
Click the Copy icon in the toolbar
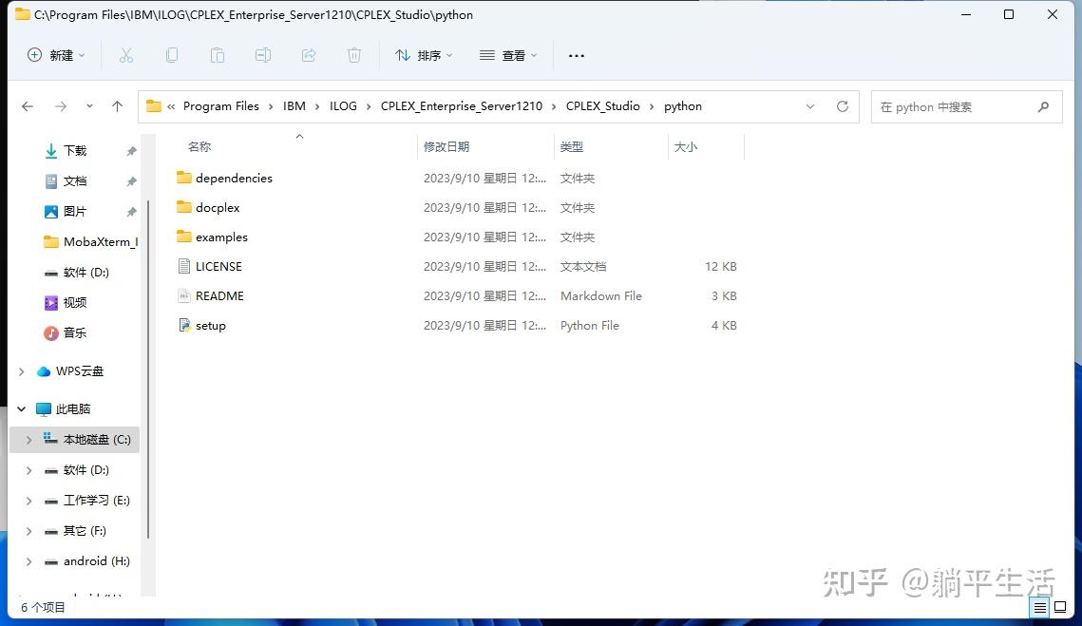[x=172, y=55]
